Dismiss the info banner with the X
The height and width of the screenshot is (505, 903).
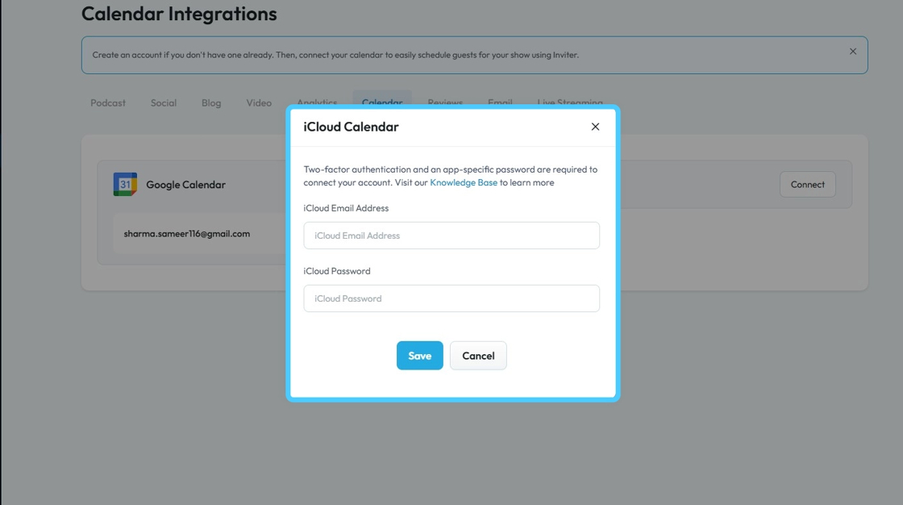(853, 52)
